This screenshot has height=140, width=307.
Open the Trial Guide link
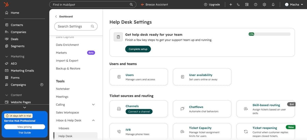point(25,133)
